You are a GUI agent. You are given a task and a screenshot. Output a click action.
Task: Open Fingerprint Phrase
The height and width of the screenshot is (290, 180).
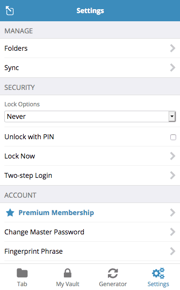click(x=90, y=251)
